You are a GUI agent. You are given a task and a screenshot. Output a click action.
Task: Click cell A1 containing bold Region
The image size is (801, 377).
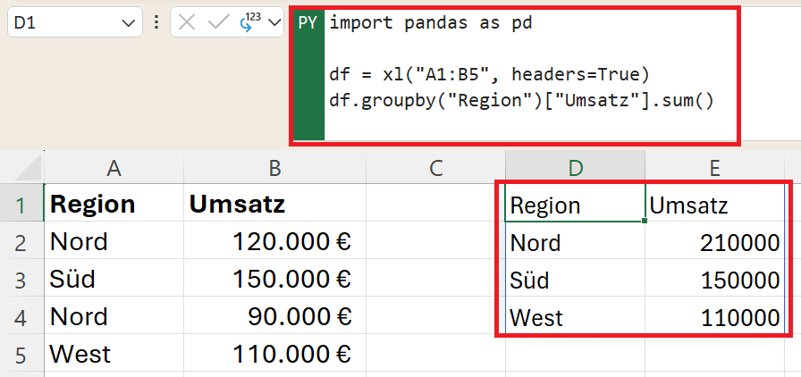point(114,205)
